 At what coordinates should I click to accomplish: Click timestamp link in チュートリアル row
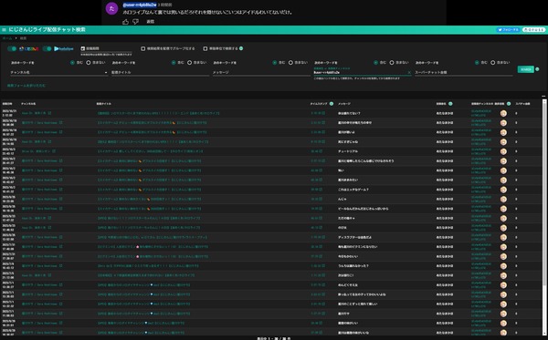(x=316, y=151)
